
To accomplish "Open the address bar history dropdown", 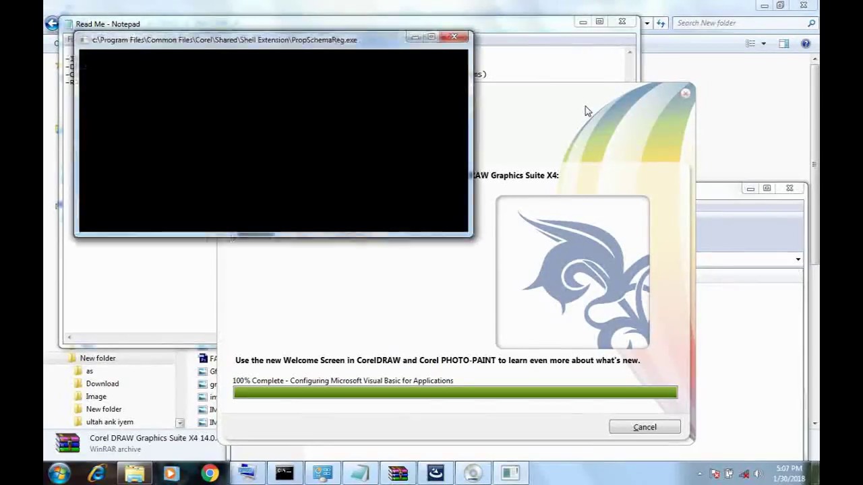I will 647,23.
